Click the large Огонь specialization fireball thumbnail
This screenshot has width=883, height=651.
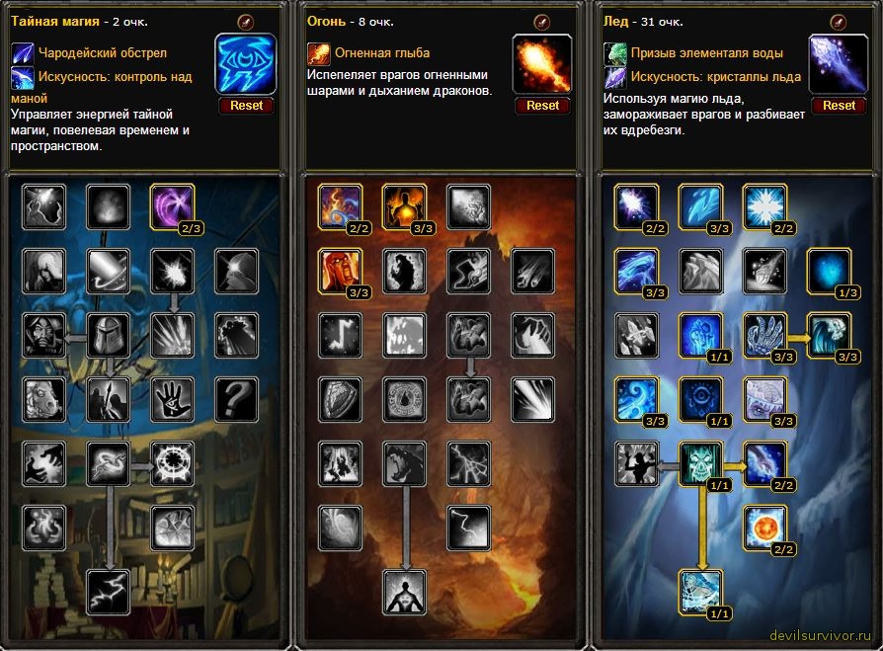tap(542, 64)
